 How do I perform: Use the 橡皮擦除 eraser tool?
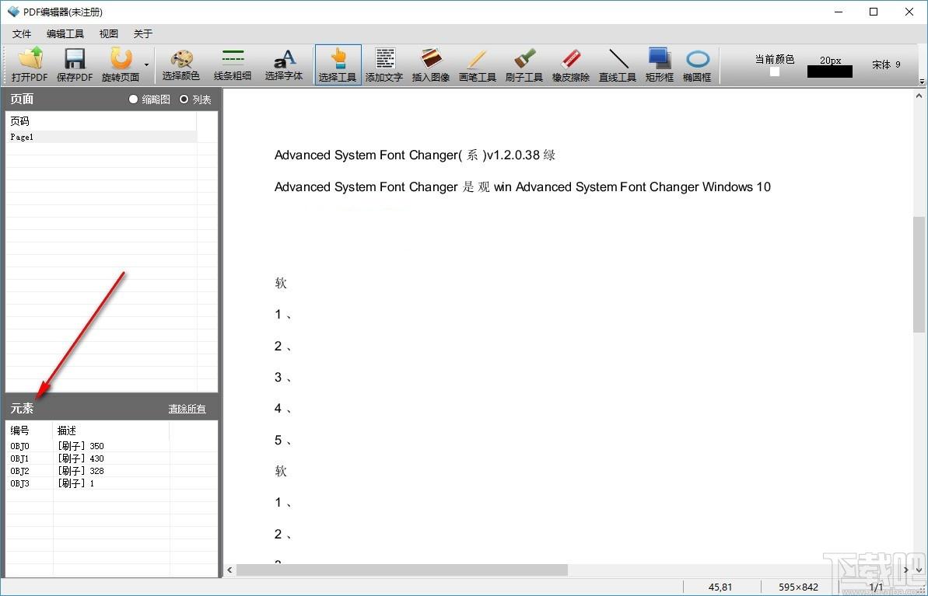click(x=571, y=65)
